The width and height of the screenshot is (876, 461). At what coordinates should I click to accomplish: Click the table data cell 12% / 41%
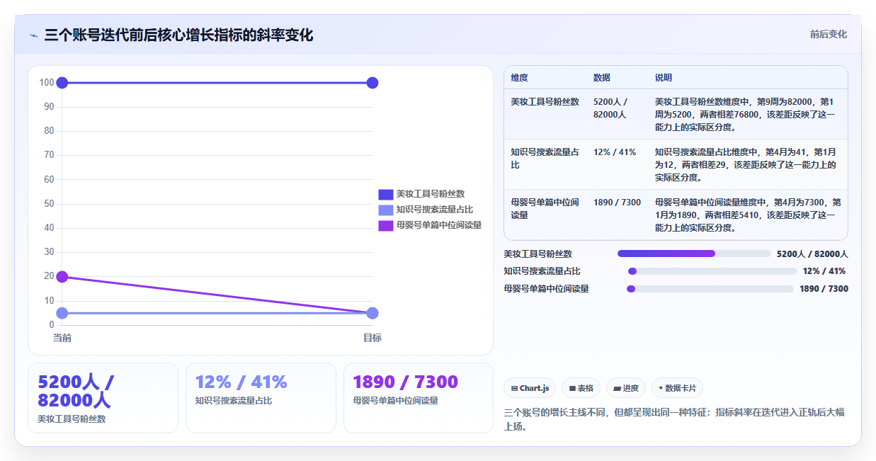(615, 152)
